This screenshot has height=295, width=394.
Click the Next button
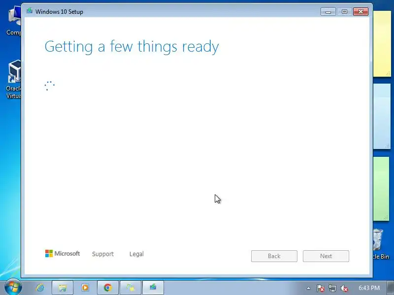[326, 256]
